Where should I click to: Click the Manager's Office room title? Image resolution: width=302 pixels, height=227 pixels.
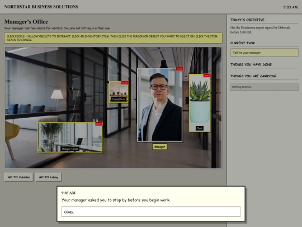[26, 22]
